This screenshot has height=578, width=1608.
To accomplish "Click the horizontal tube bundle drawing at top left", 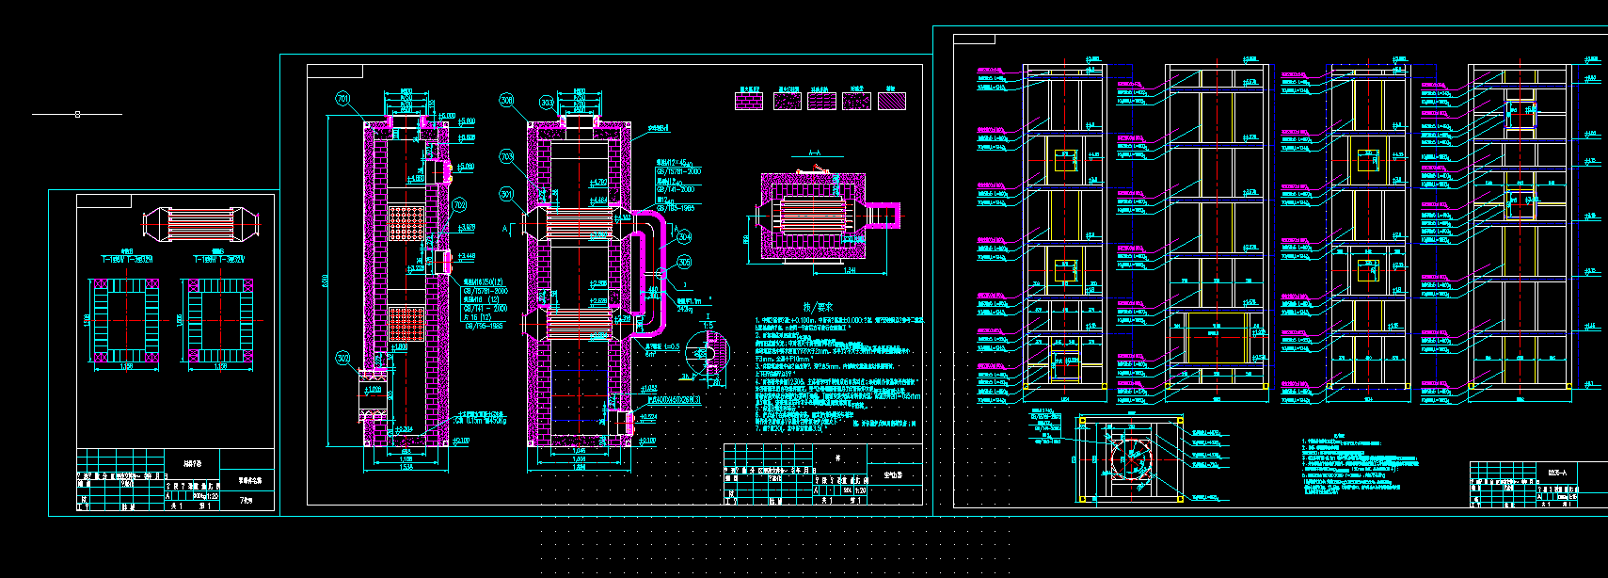I will pos(201,225).
